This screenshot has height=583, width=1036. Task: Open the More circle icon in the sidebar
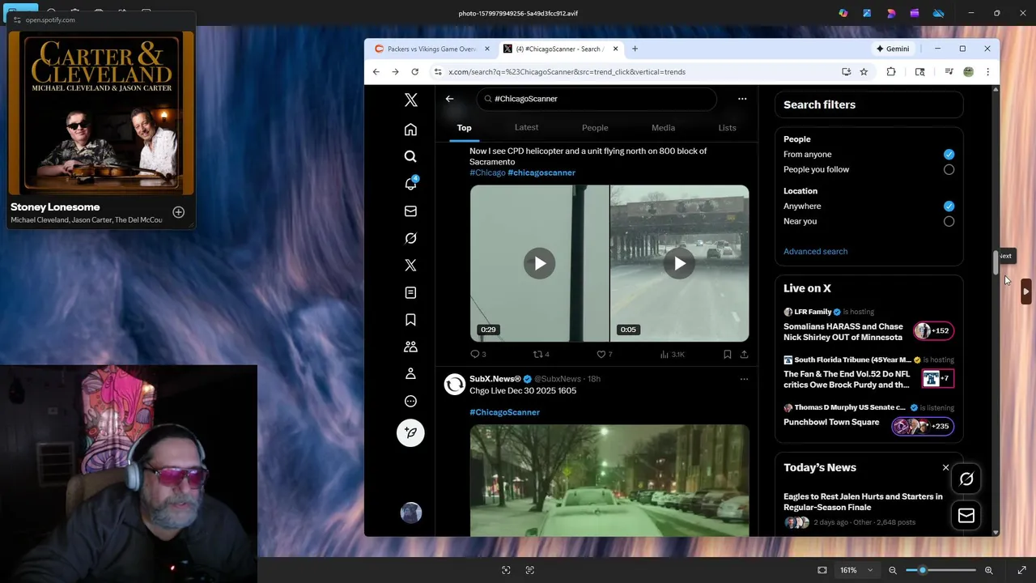(410, 401)
